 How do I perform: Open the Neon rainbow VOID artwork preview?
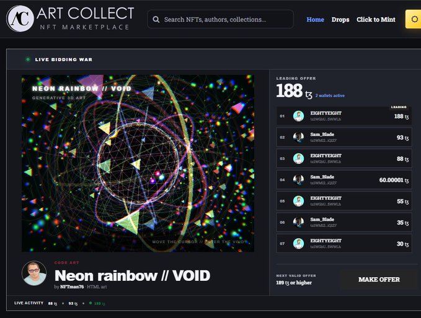pyautogui.click(x=138, y=163)
